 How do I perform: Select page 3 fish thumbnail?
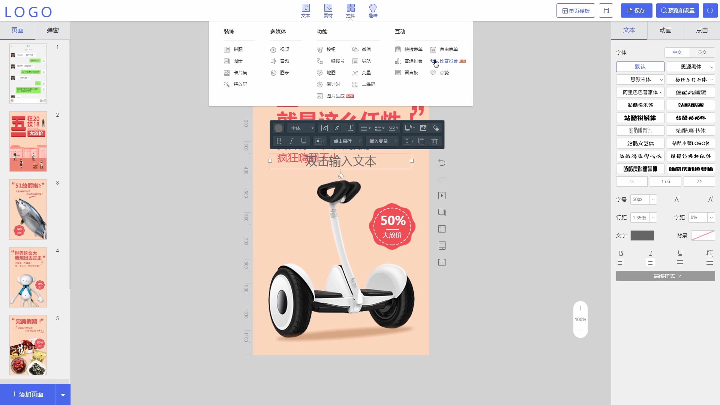(28, 209)
